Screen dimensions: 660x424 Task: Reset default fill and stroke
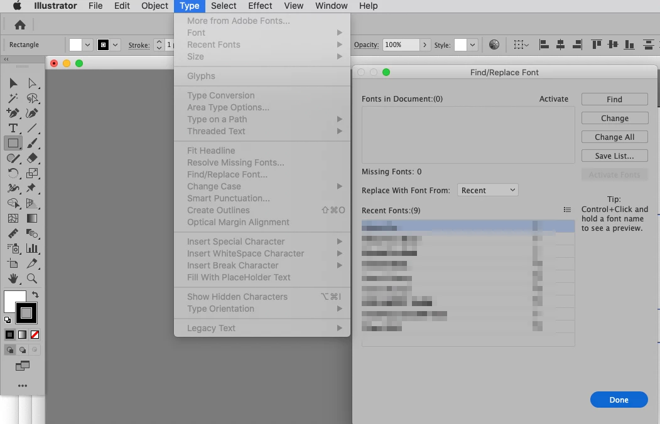click(x=7, y=320)
